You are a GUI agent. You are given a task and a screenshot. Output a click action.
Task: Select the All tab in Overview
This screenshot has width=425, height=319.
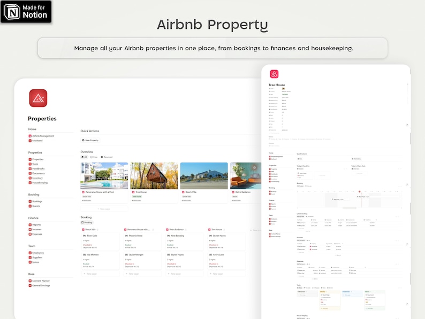pyautogui.click(x=84, y=157)
